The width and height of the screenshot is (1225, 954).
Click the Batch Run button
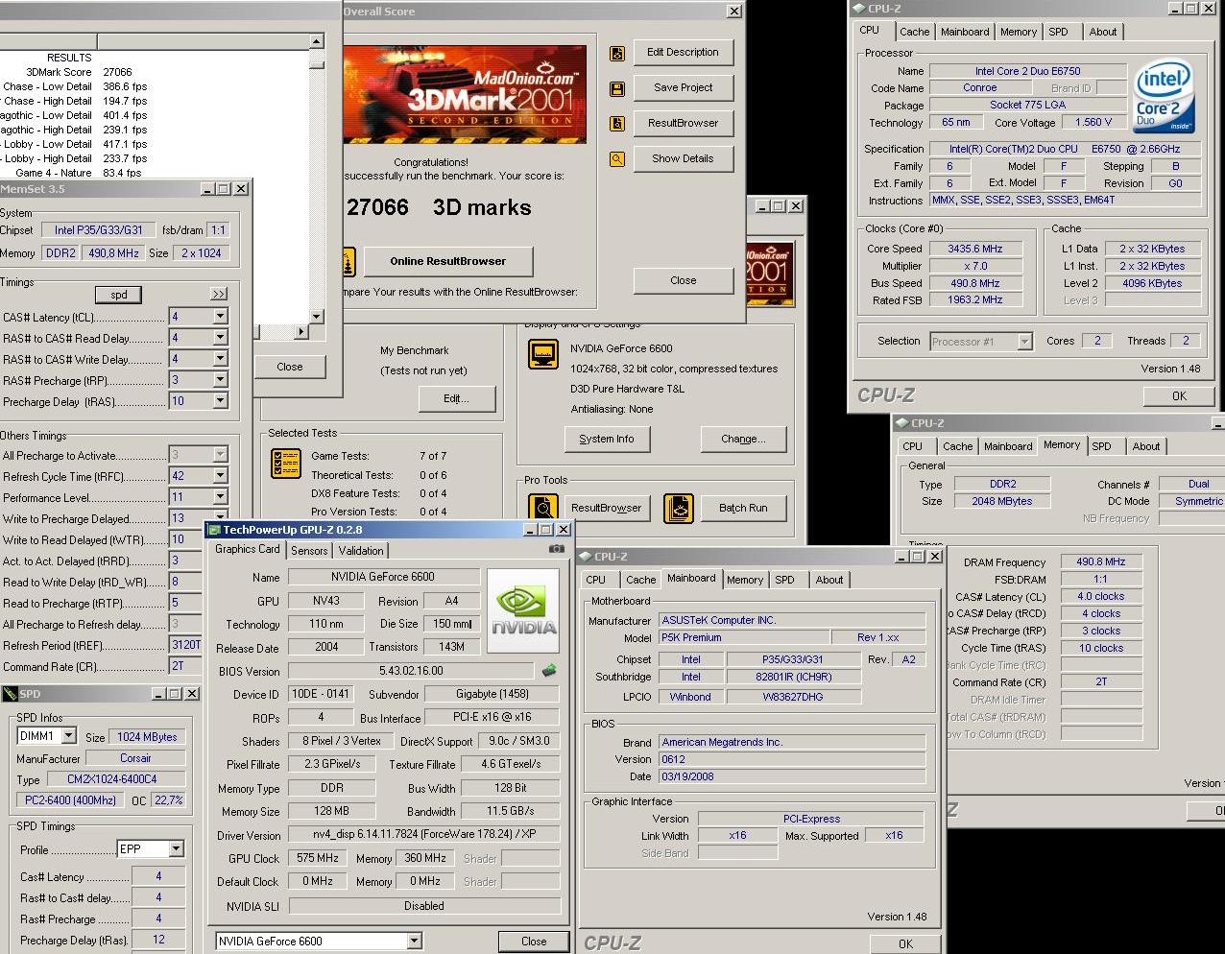[x=743, y=509]
